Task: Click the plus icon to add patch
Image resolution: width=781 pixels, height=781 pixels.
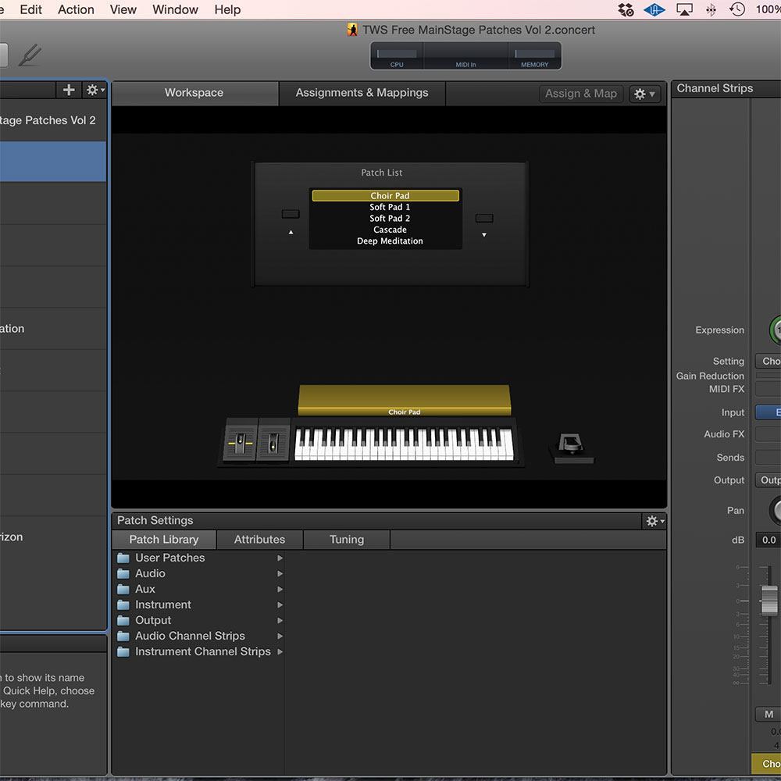Action: click(69, 90)
